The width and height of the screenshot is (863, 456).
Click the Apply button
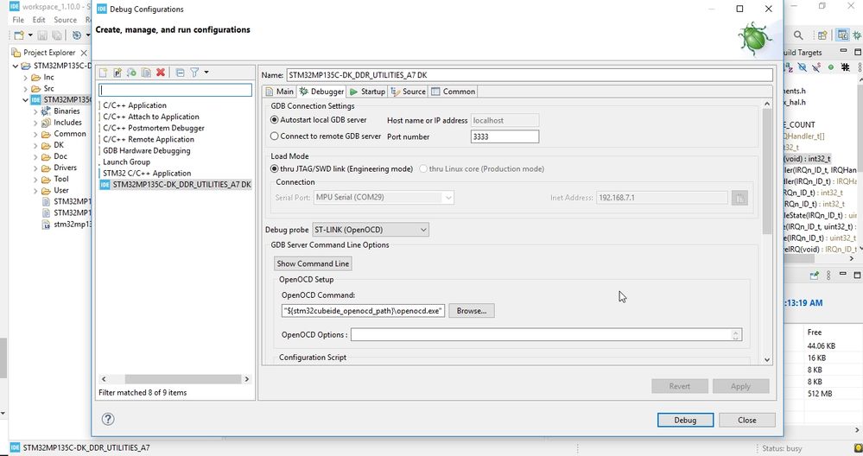coord(740,386)
